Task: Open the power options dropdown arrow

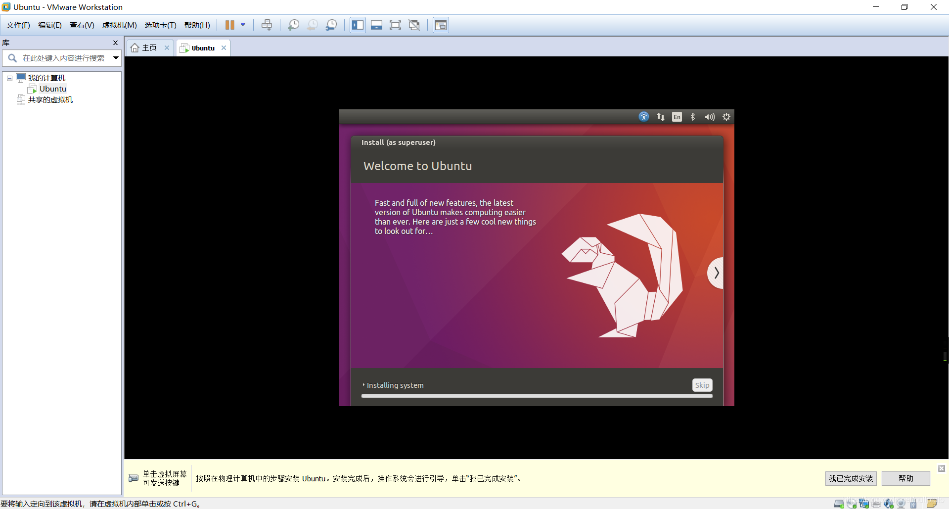Action: (243, 25)
